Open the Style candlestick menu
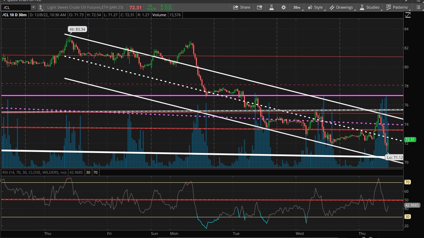 tap(315, 7)
